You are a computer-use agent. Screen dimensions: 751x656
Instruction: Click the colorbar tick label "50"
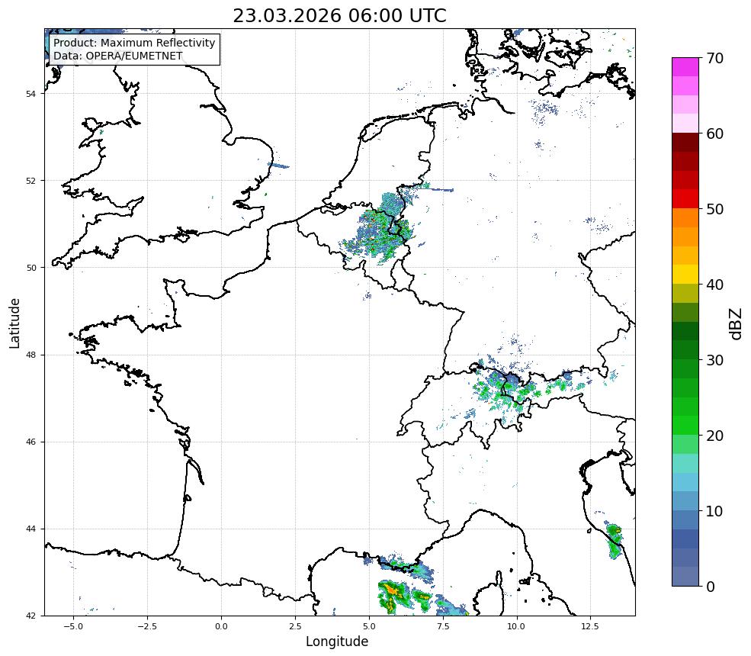714,210
